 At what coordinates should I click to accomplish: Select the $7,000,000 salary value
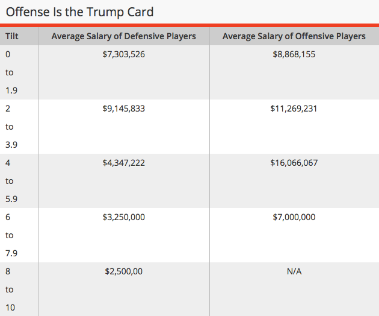pos(294,217)
